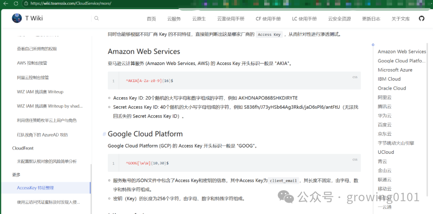433x214 pixels.
Task: Open 关于文库 nav item
Action: [x=401, y=19]
